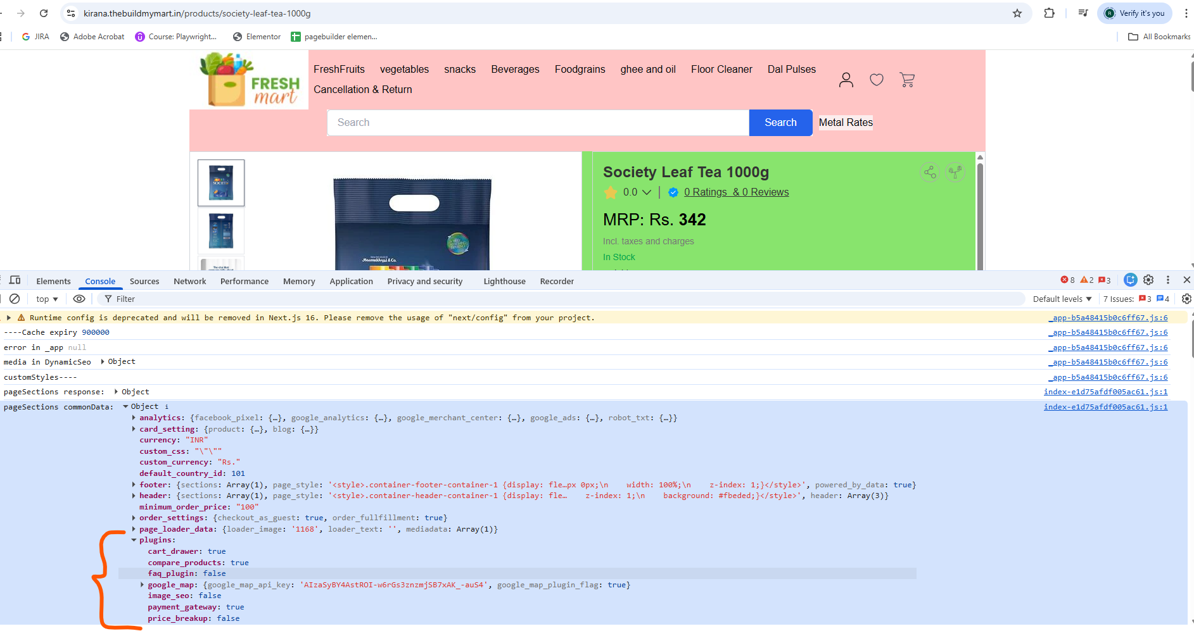The image size is (1194, 631).
Task: Click the blue Search button
Action: click(x=780, y=123)
